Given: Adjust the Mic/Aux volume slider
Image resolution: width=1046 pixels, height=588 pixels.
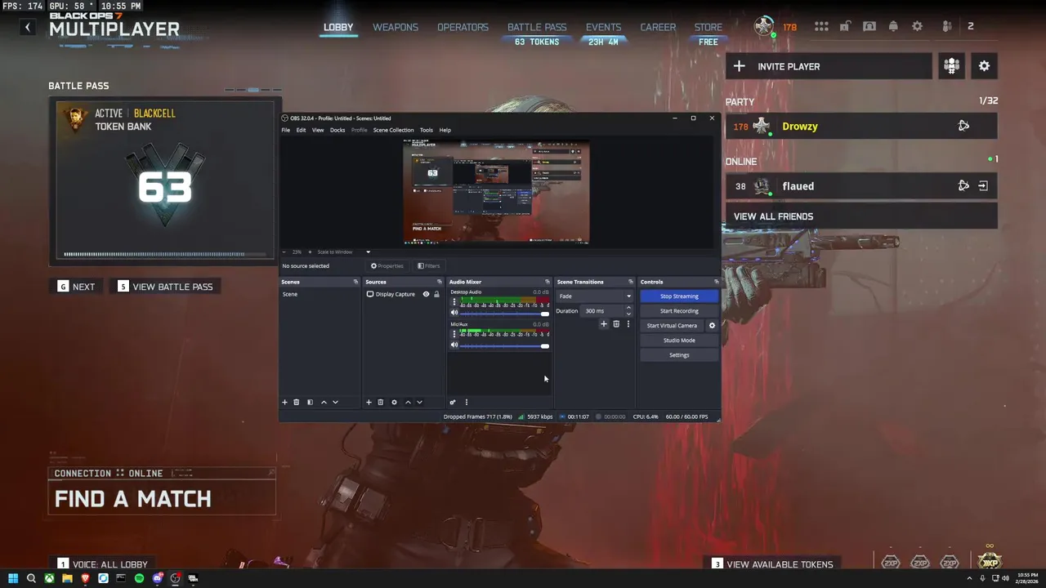Looking at the screenshot, I should [x=505, y=345].
